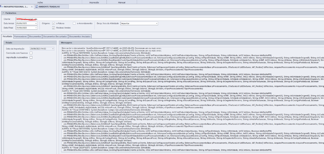Enable the Importação Automática checkbox
The image size is (324, 154).
(x=31, y=57)
